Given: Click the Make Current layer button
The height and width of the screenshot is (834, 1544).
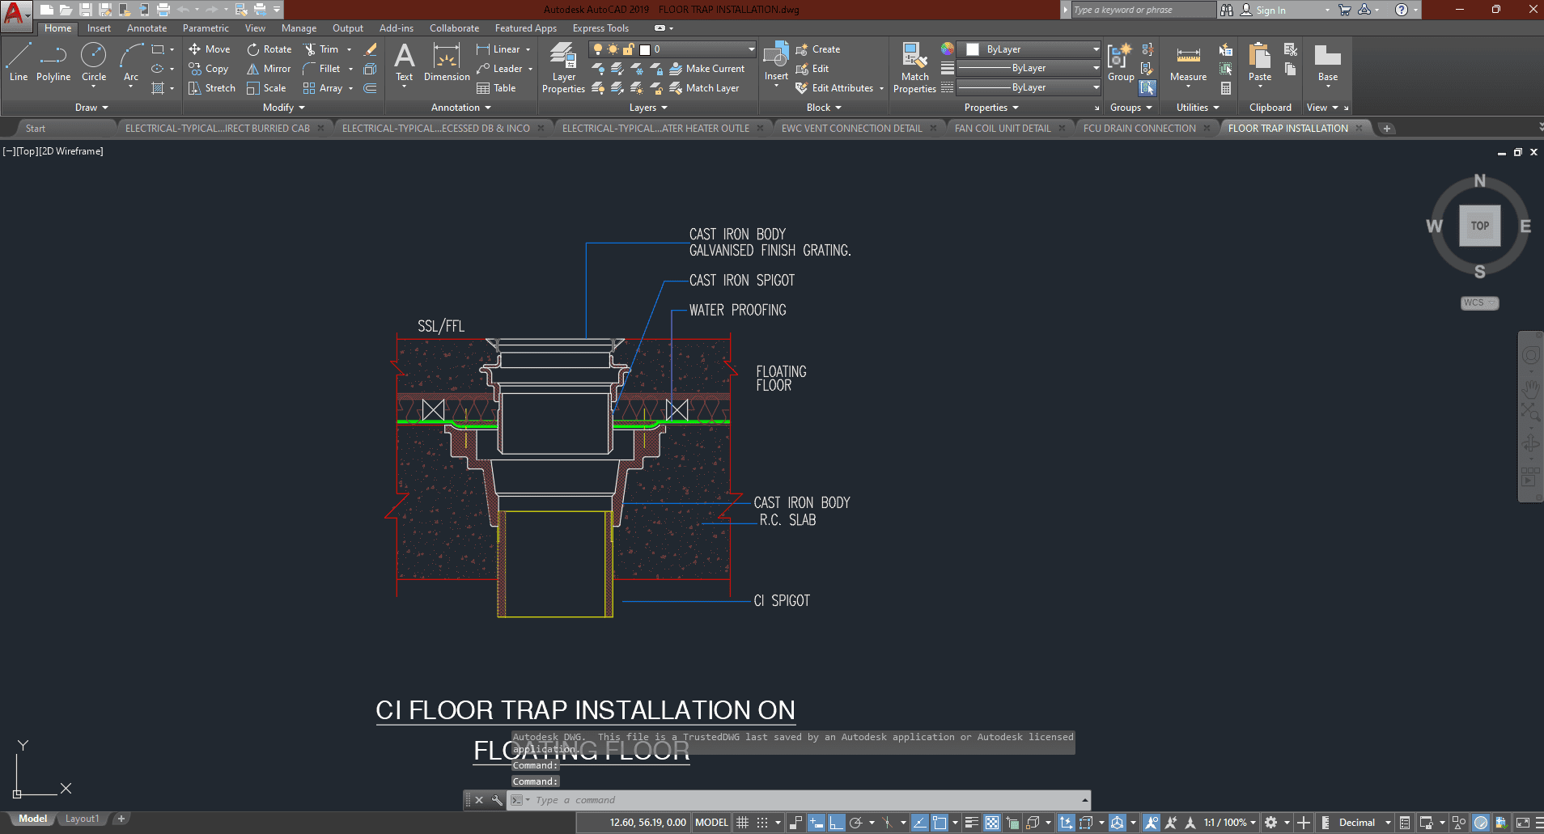Looking at the screenshot, I should tap(708, 69).
